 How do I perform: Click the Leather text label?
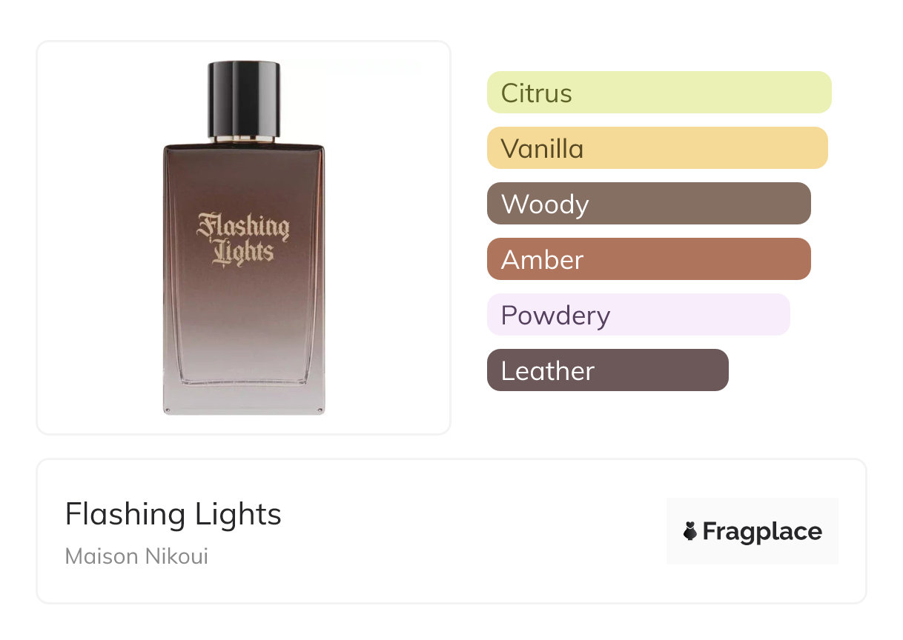click(x=547, y=371)
